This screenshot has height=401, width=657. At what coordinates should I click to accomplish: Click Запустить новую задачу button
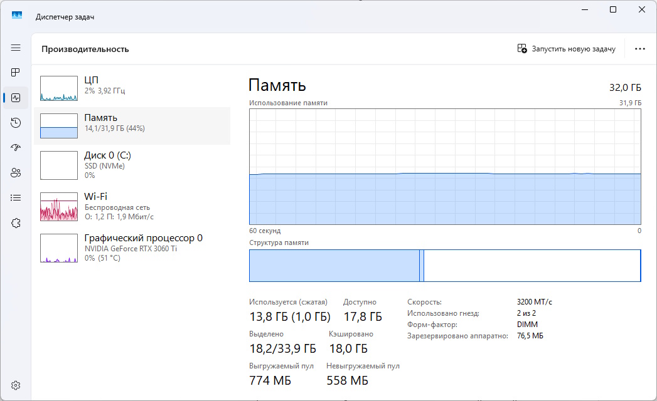point(566,49)
